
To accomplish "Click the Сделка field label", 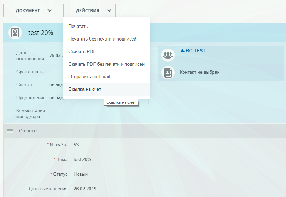I will coord(24,85).
